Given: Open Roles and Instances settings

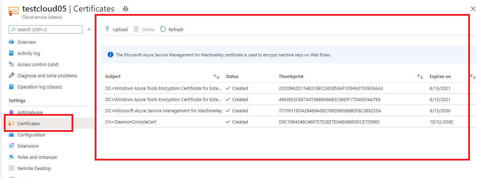Looking at the screenshot, I should pos(37,157).
